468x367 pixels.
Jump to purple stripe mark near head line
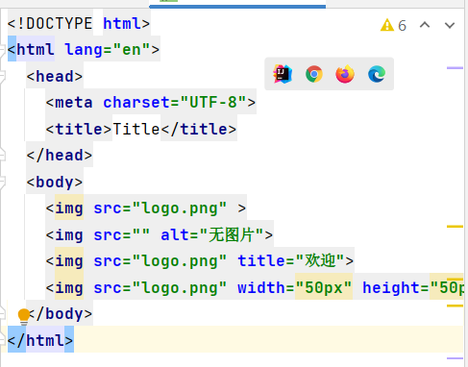point(455,68)
